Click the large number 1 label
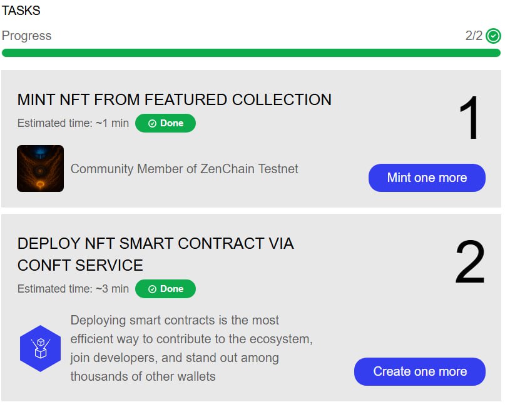The image size is (505, 407). click(x=469, y=118)
